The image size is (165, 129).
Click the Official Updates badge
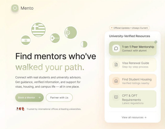tap(129, 28)
